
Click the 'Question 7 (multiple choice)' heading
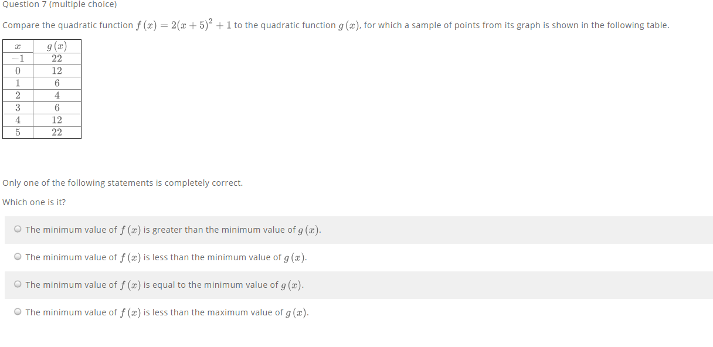pyautogui.click(x=59, y=5)
